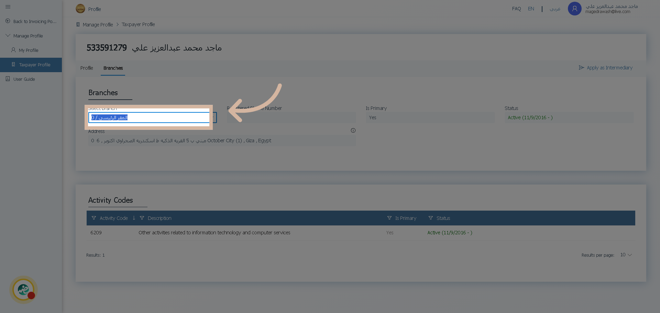
Task: Switch language to EN
Action: click(531, 9)
